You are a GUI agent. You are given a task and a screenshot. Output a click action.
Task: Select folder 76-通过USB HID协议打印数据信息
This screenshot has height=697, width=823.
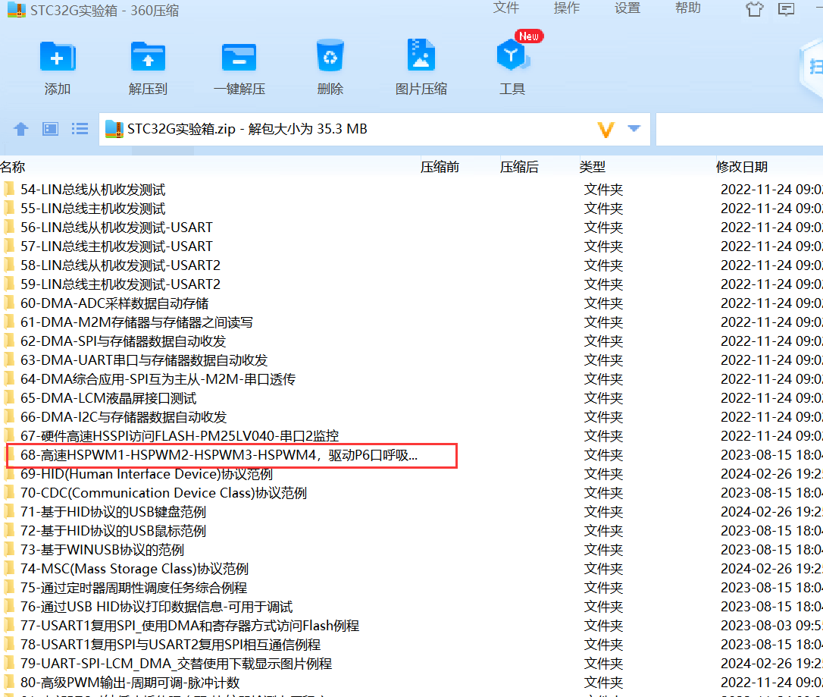(x=156, y=607)
